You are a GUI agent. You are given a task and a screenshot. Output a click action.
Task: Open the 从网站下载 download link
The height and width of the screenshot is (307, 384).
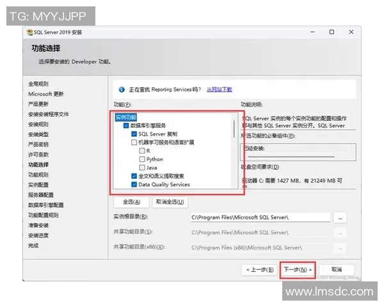(x=219, y=90)
